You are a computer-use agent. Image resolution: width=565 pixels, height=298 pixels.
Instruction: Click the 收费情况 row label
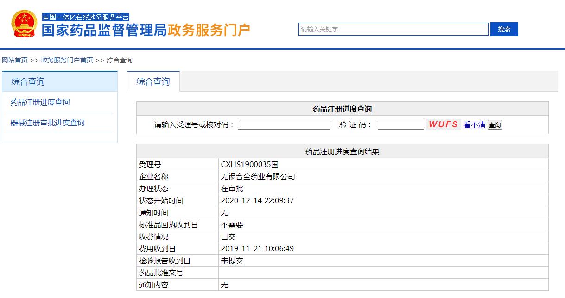pos(153,236)
